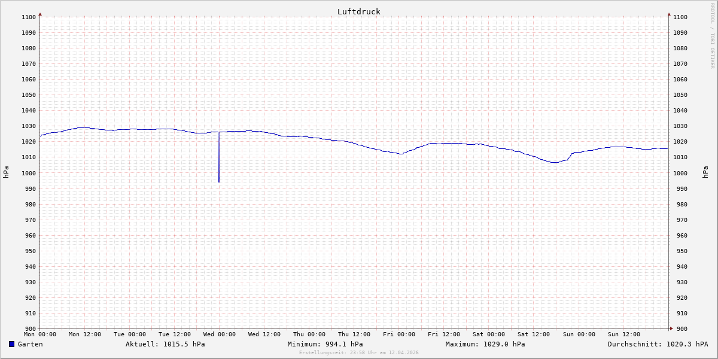Click the Aktuell 1015.5 hPa value
The image size is (718, 359).
[165, 344]
